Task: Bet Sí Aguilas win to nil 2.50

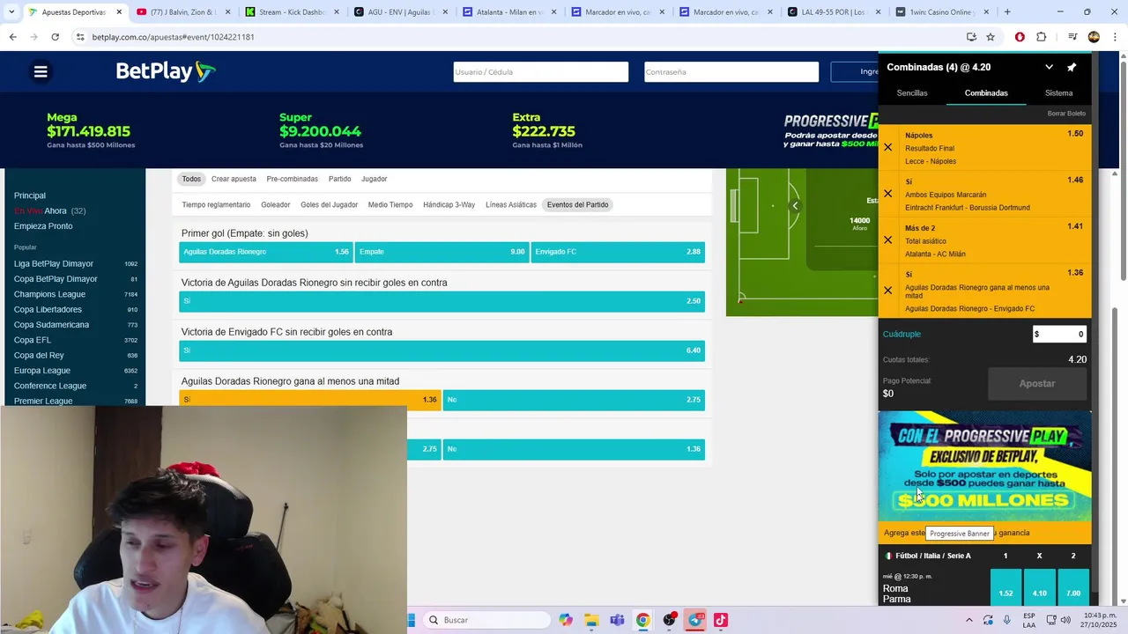Action: tap(442, 301)
